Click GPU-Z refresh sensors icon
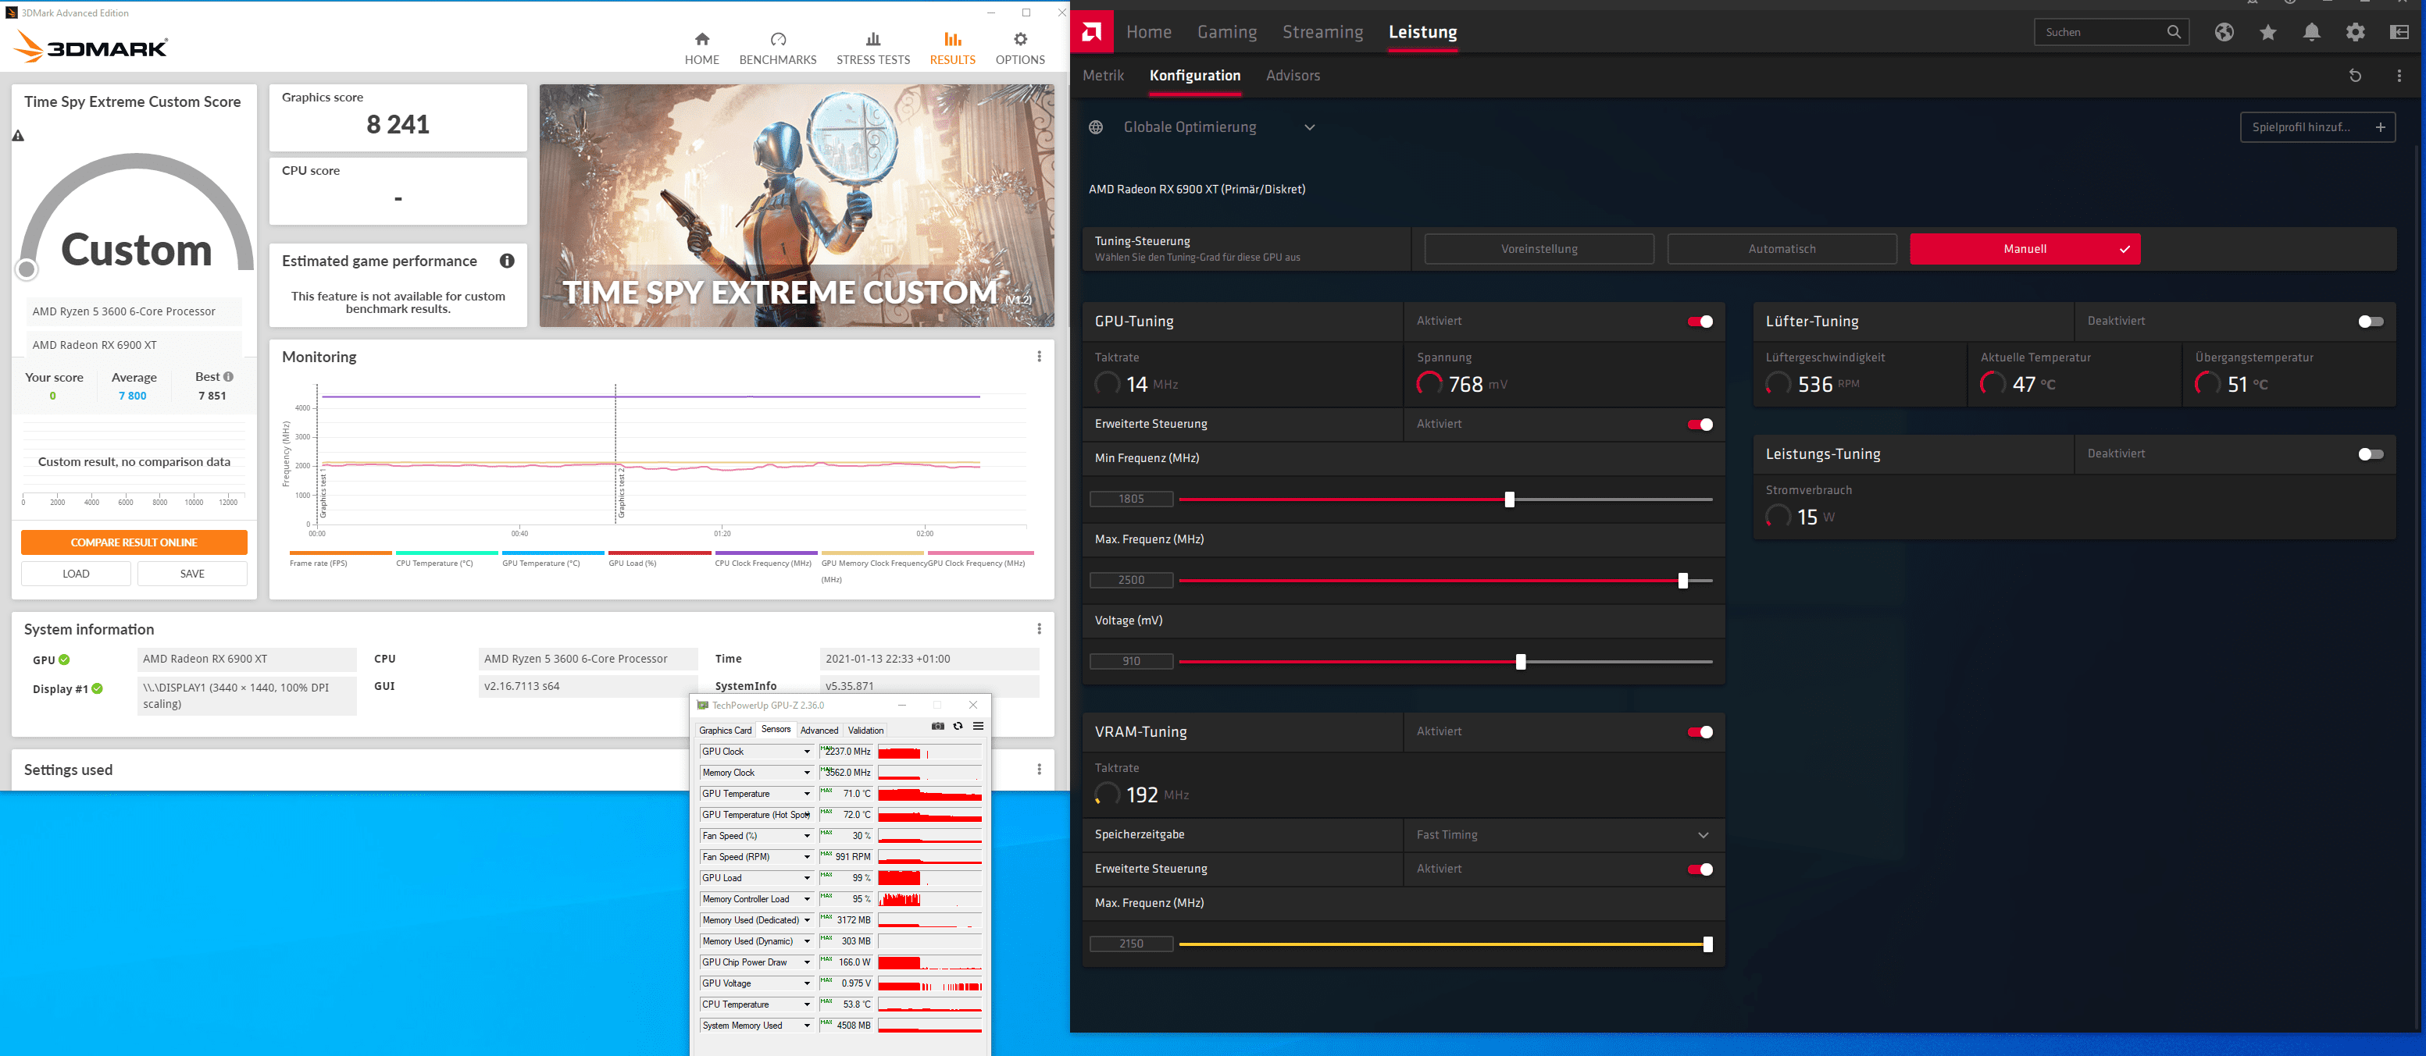Image resolution: width=2426 pixels, height=1056 pixels. (958, 726)
